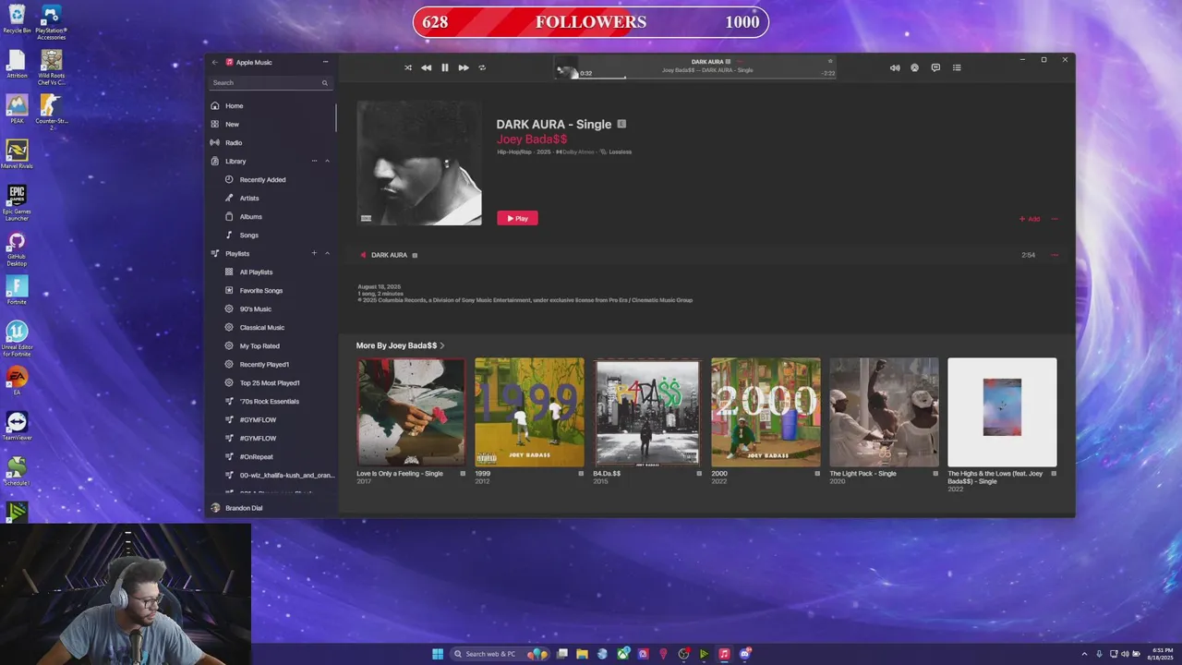Screen dimensions: 1182x665
Task: Click the search magnifier icon
Action: click(x=324, y=83)
